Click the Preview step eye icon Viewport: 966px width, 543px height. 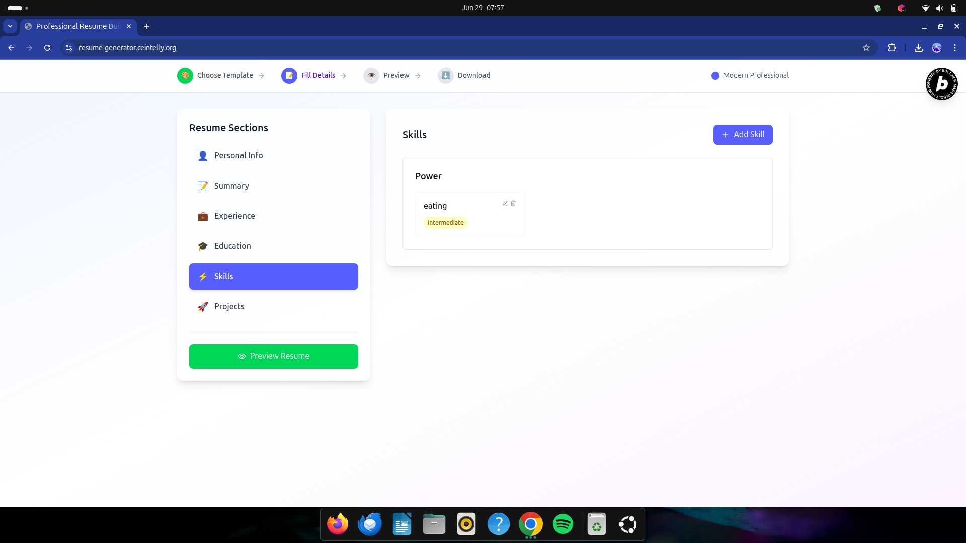click(x=371, y=75)
